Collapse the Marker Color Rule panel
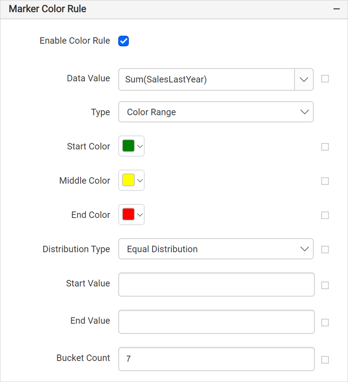This screenshot has height=382, width=348. tap(336, 9)
